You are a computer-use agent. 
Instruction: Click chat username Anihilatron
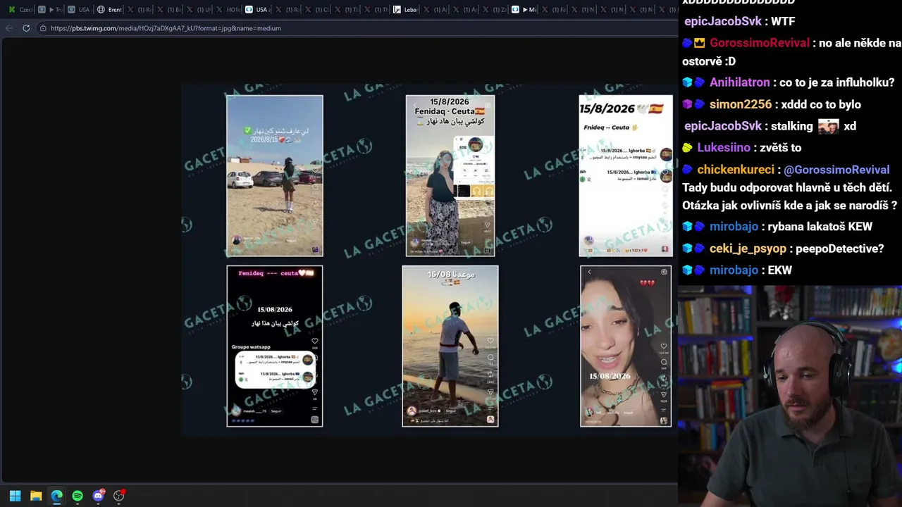point(740,82)
